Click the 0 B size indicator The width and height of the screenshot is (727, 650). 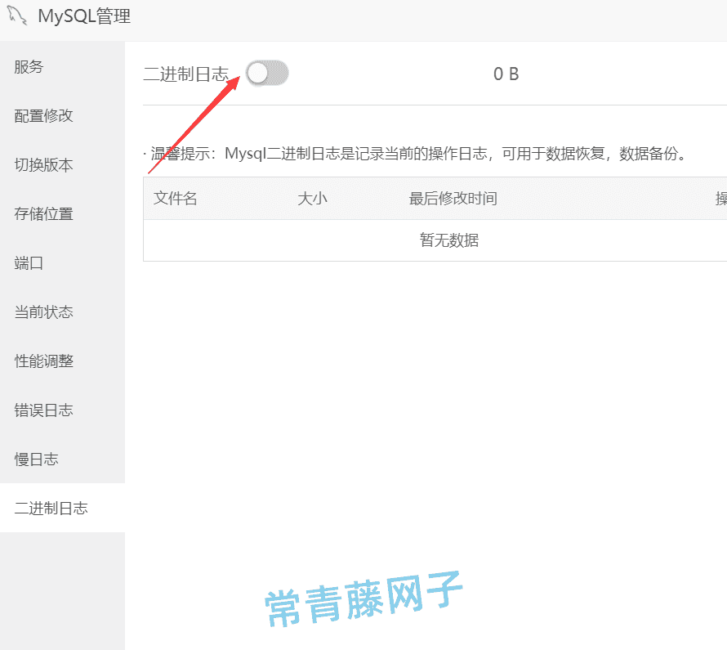point(506,73)
